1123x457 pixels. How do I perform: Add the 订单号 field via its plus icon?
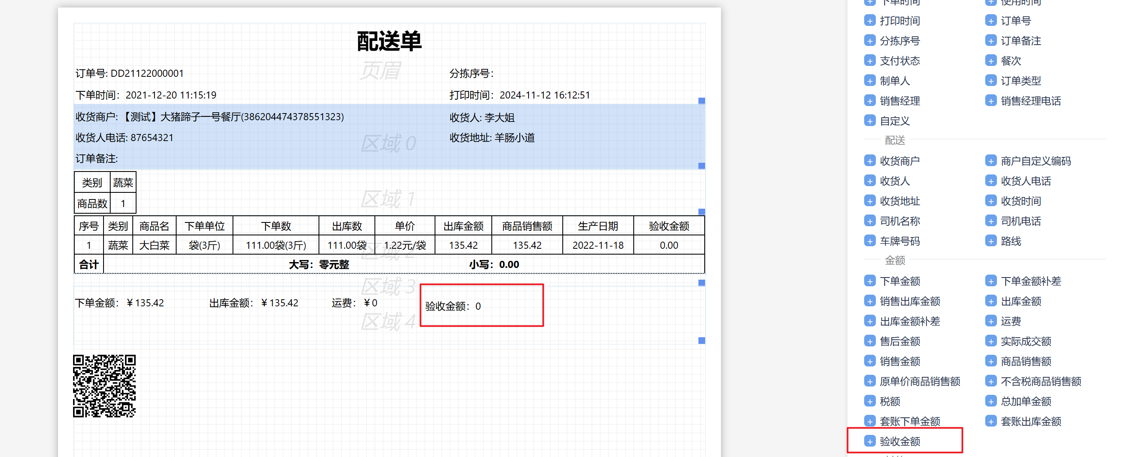pyautogui.click(x=991, y=20)
